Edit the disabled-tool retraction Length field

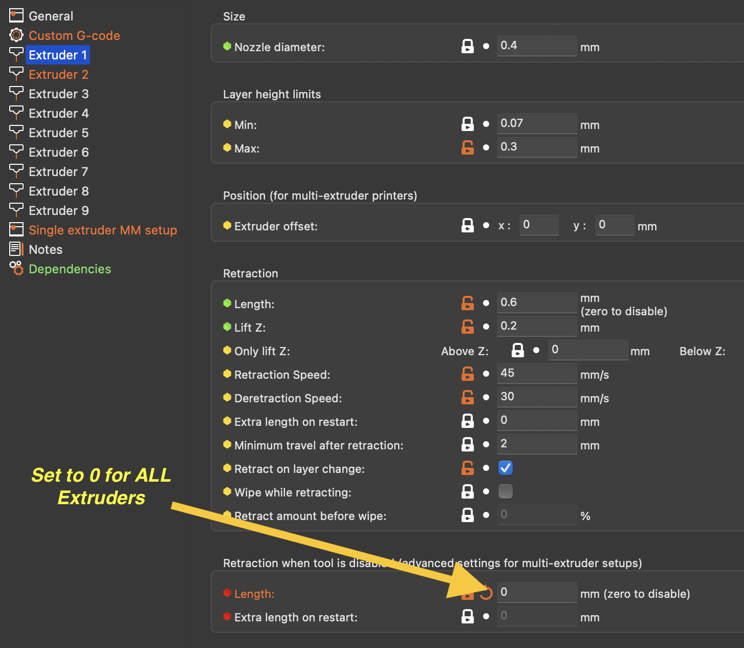[x=537, y=593]
